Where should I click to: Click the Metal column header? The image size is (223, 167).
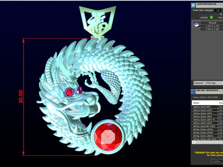[x=205, y=103]
